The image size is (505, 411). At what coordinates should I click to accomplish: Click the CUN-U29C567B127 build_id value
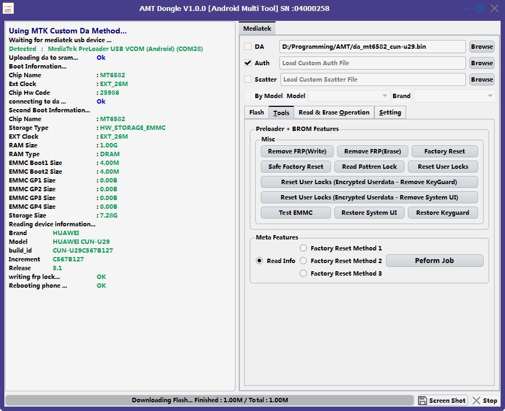[83, 250]
